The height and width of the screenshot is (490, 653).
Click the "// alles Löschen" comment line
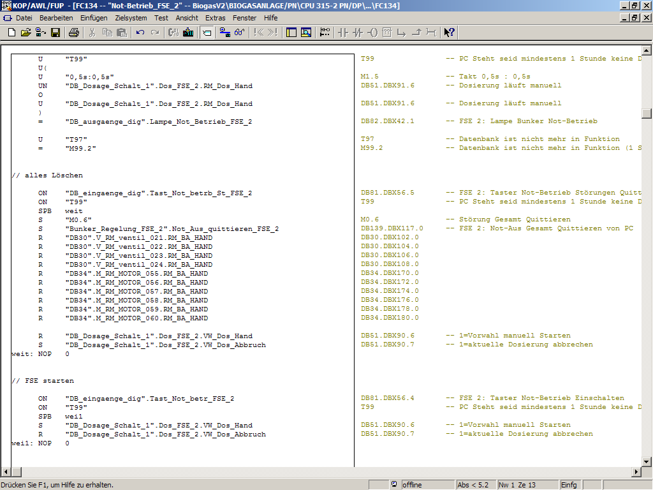[47, 175]
